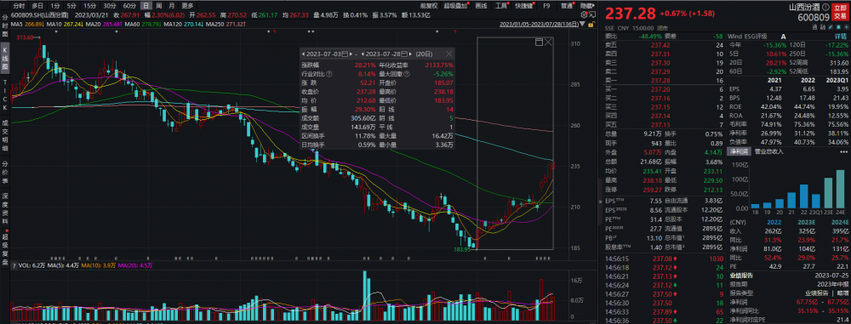Step end date backward with left arrow

(x=363, y=54)
